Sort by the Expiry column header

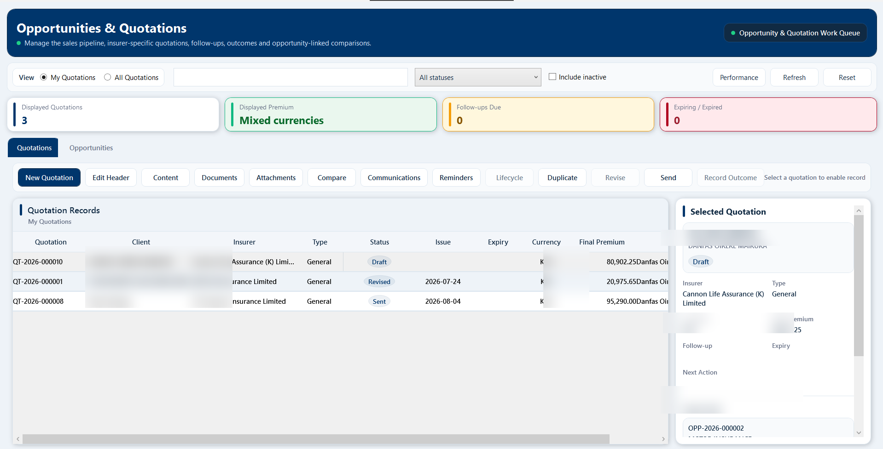[x=498, y=242]
